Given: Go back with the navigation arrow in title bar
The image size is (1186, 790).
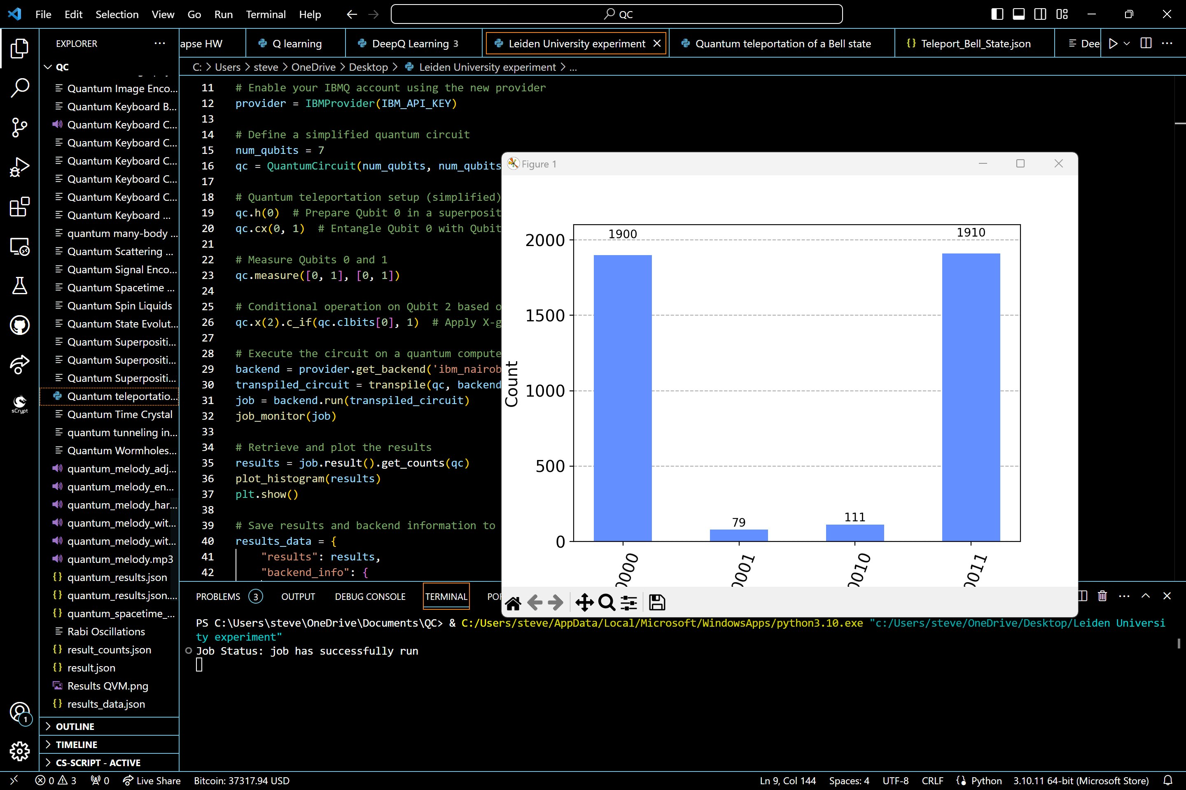Looking at the screenshot, I should coord(352,14).
